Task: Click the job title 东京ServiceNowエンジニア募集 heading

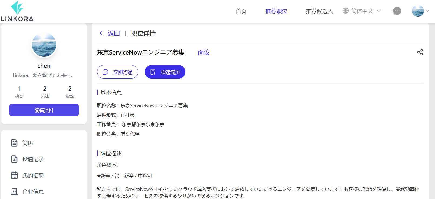Action: click(140, 52)
